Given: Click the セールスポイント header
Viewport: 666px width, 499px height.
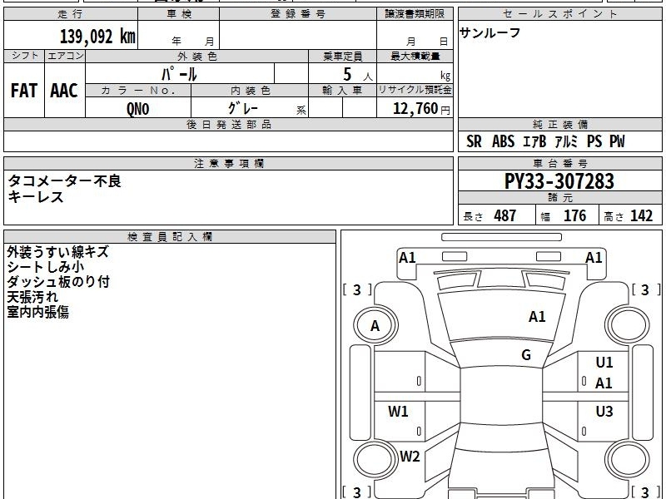Looking at the screenshot, I should (x=559, y=14).
